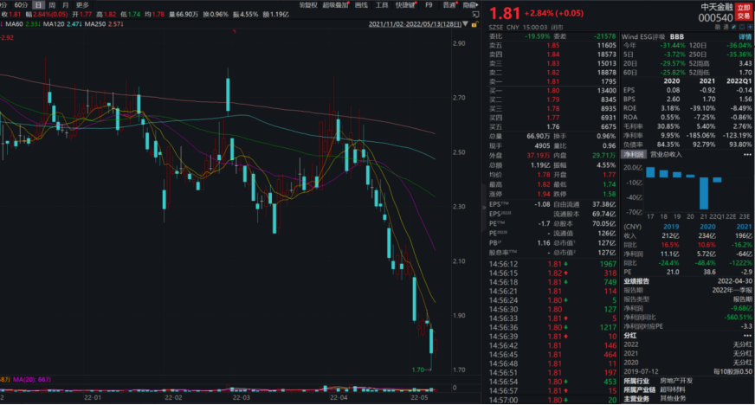Screen dimensions: 755x405
Task: Click the expand-chart icon below 隐藏
Action: point(475,15)
